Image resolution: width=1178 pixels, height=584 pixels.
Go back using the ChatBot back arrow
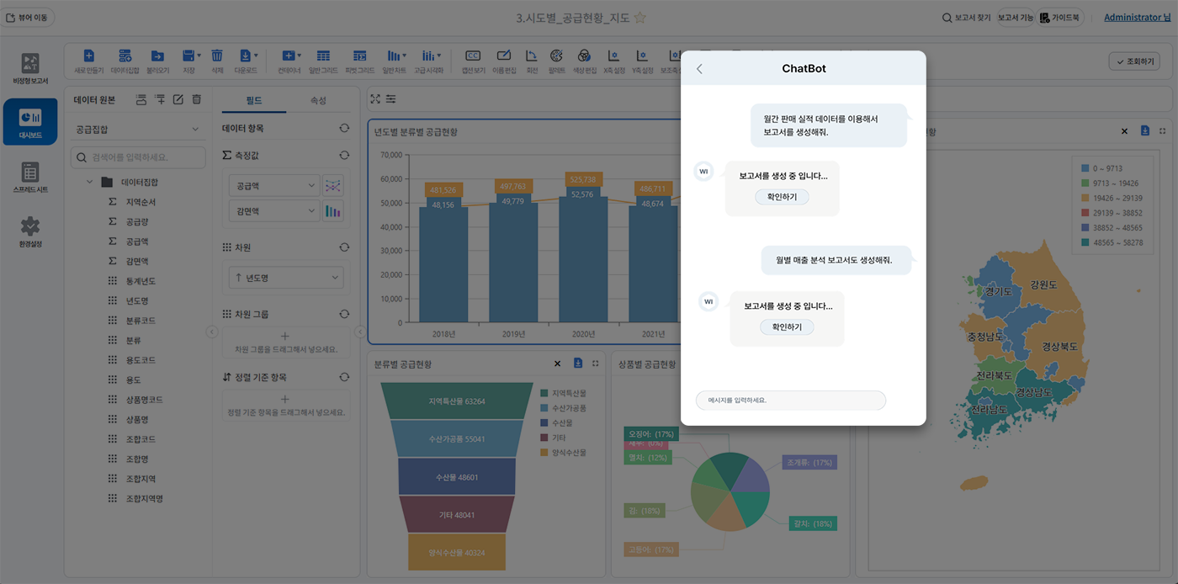click(x=699, y=69)
